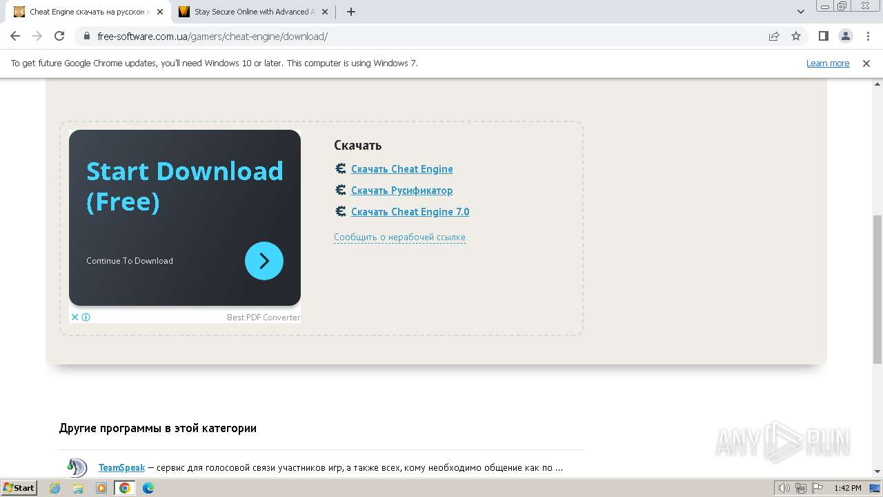Open the Windows Start menu
Image resolution: width=883 pixels, height=497 pixels.
pos(19,487)
